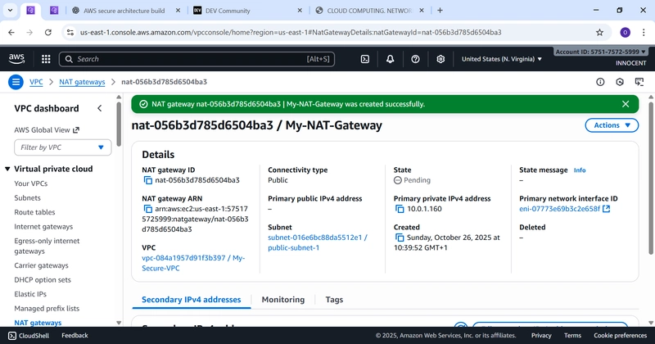The image size is (655, 344).
Task: Open Cookie preferences in the footer
Action: [621, 335]
